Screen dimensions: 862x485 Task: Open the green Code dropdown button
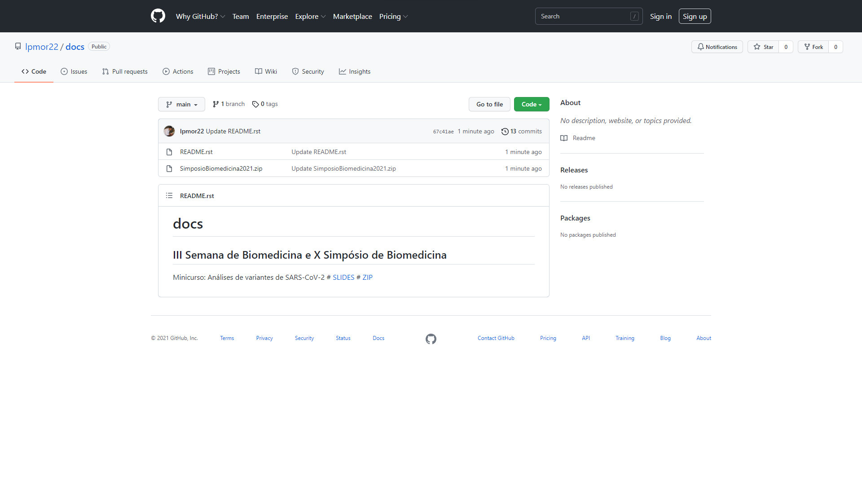[x=532, y=104]
